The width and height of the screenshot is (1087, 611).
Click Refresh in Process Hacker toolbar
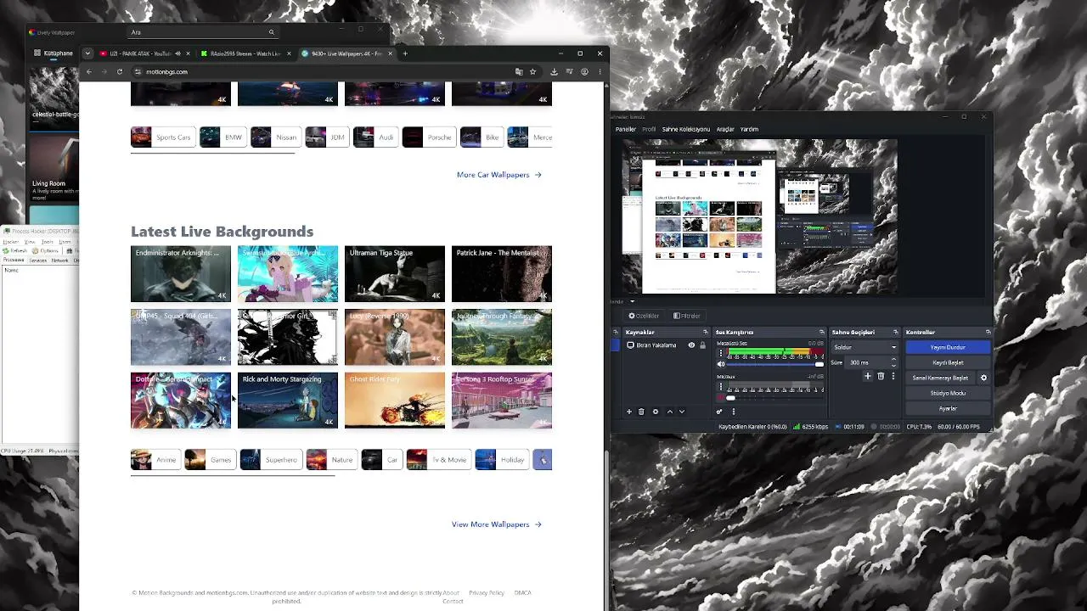(x=15, y=251)
